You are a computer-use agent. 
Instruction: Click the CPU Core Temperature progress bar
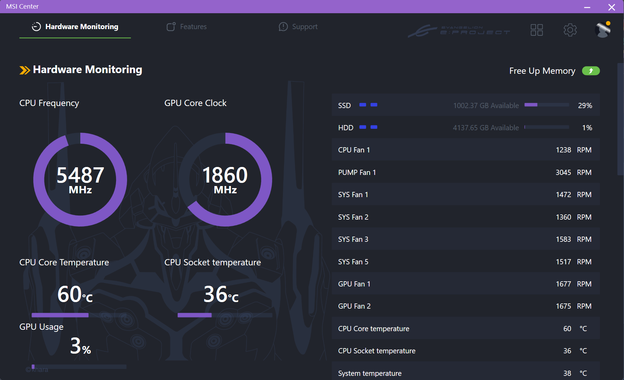pos(79,315)
